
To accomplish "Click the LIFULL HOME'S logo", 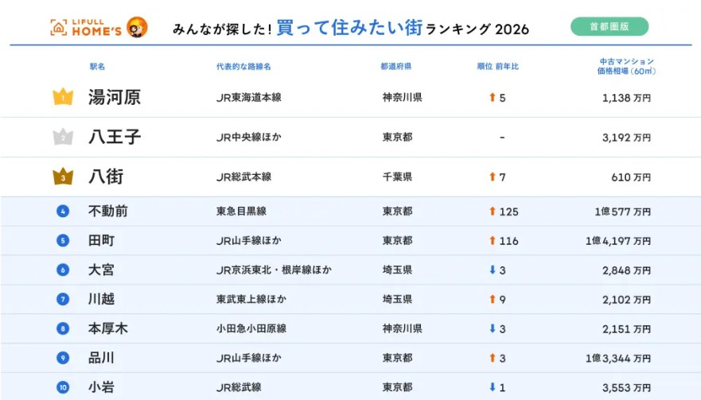I will point(85,28).
